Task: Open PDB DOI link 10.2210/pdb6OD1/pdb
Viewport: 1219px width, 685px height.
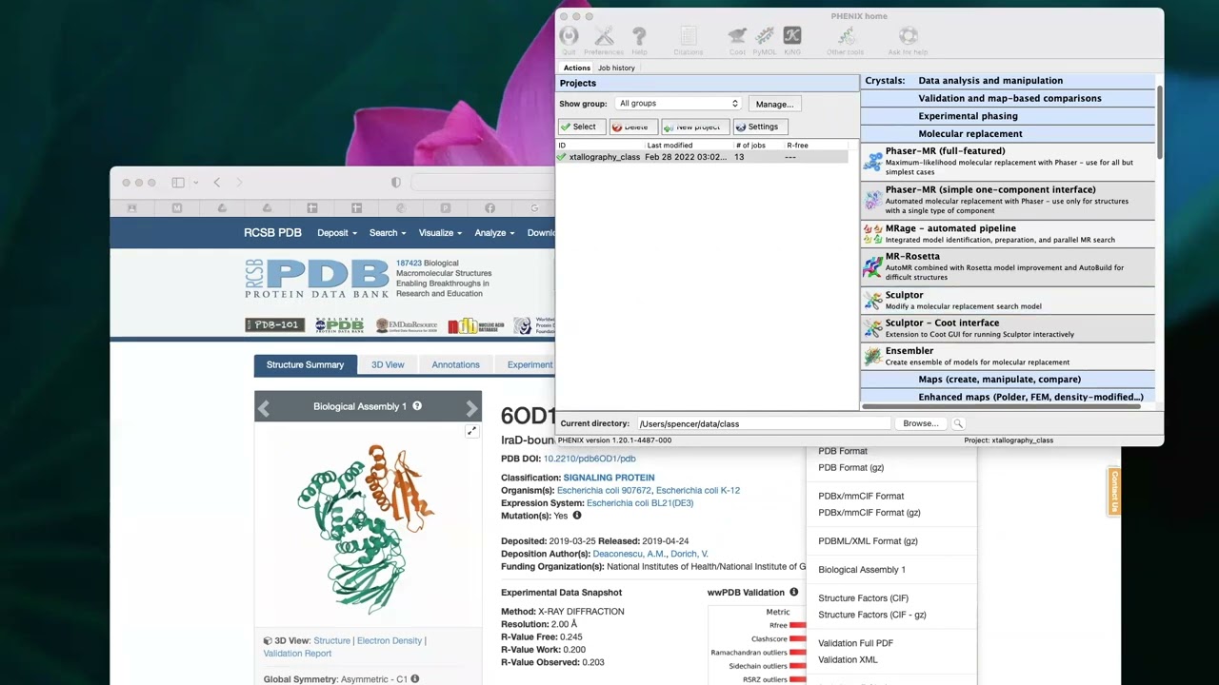Action: coord(589,459)
